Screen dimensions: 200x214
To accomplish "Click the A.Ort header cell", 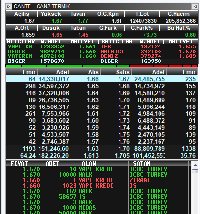I will [x=22, y=28].
